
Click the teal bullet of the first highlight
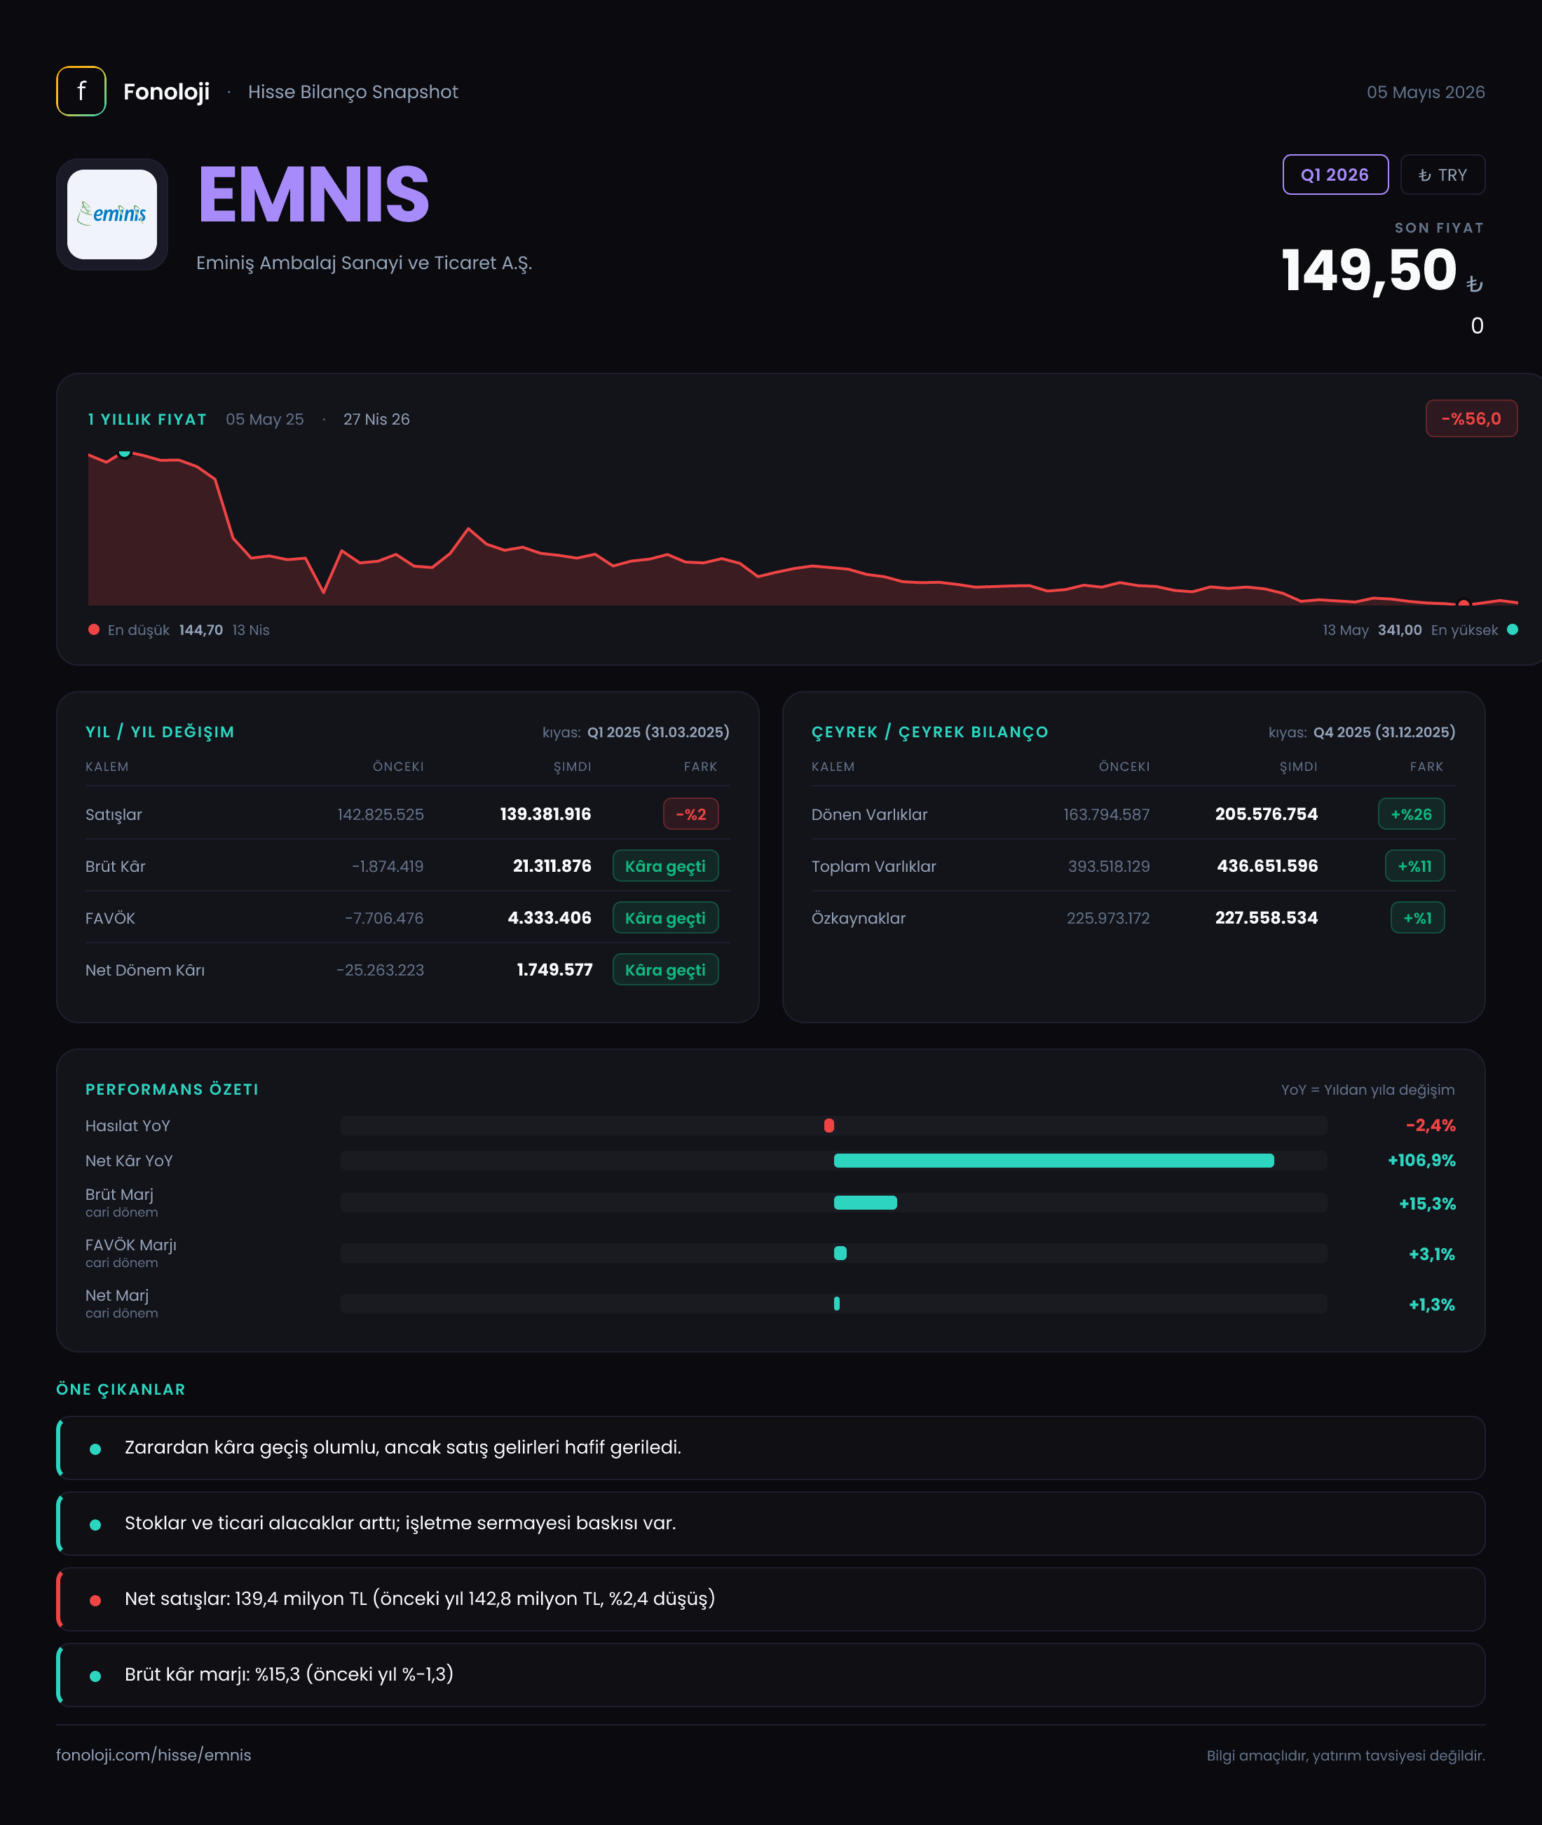pyautogui.click(x=95, y=1449)
